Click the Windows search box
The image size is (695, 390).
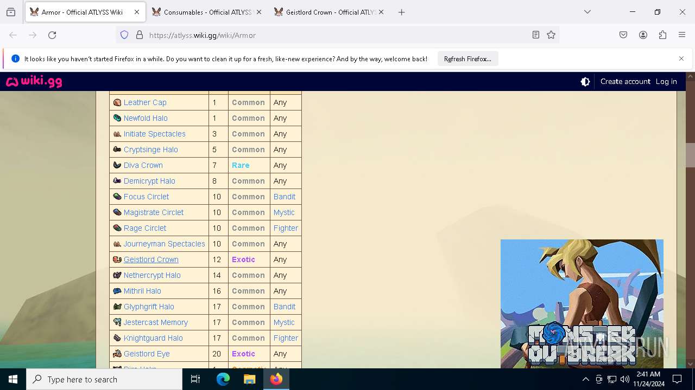point(104,379)
